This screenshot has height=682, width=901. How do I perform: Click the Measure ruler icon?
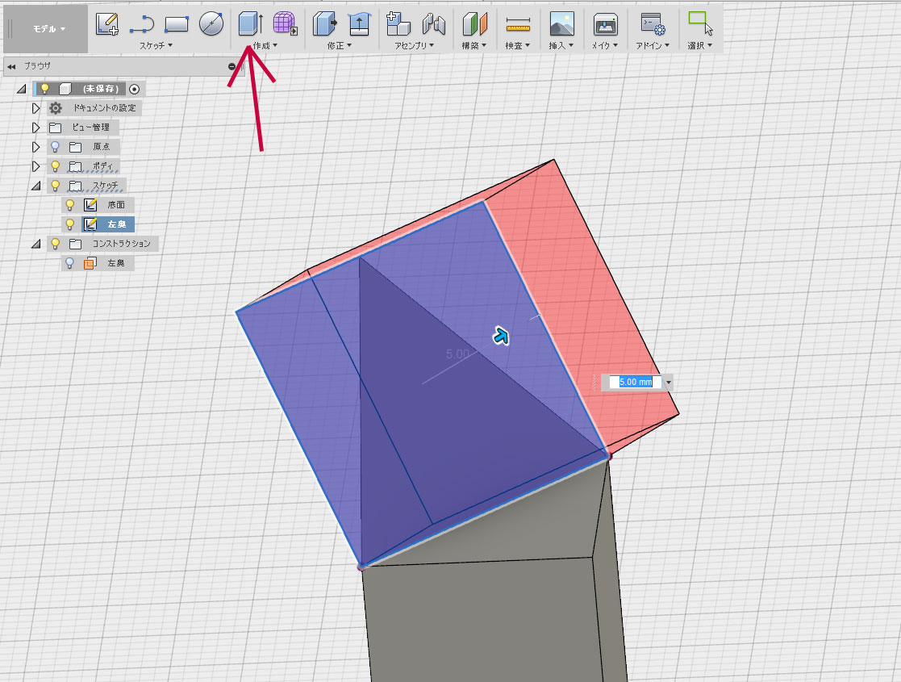click(517, 25)
